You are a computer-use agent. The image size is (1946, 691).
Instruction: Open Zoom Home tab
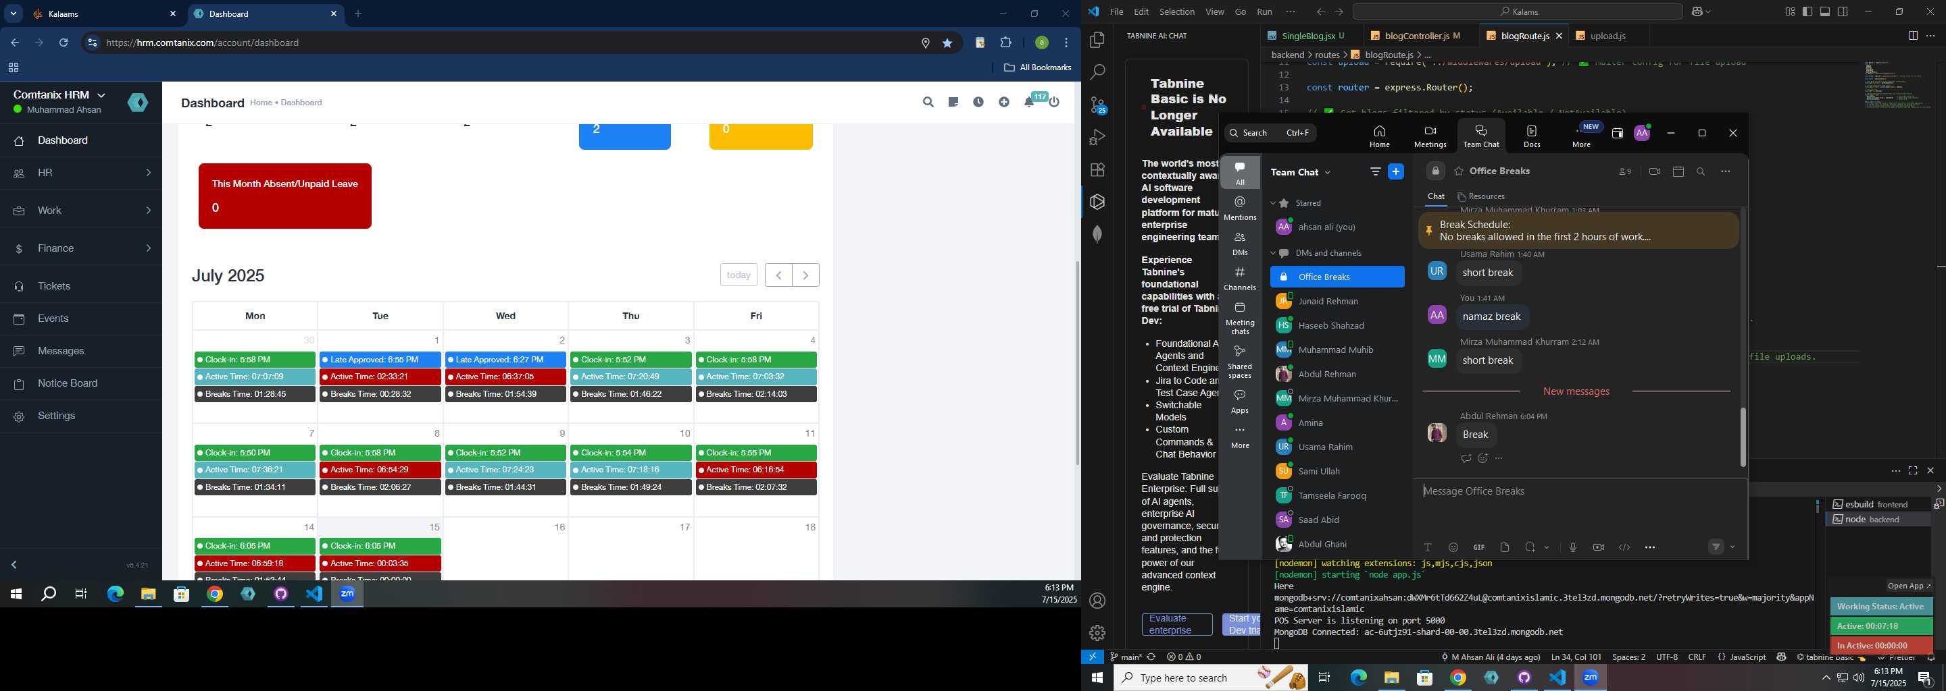coord(1379,136)
